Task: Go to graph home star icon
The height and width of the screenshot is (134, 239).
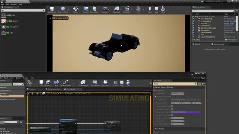Action: coord(28,93)
